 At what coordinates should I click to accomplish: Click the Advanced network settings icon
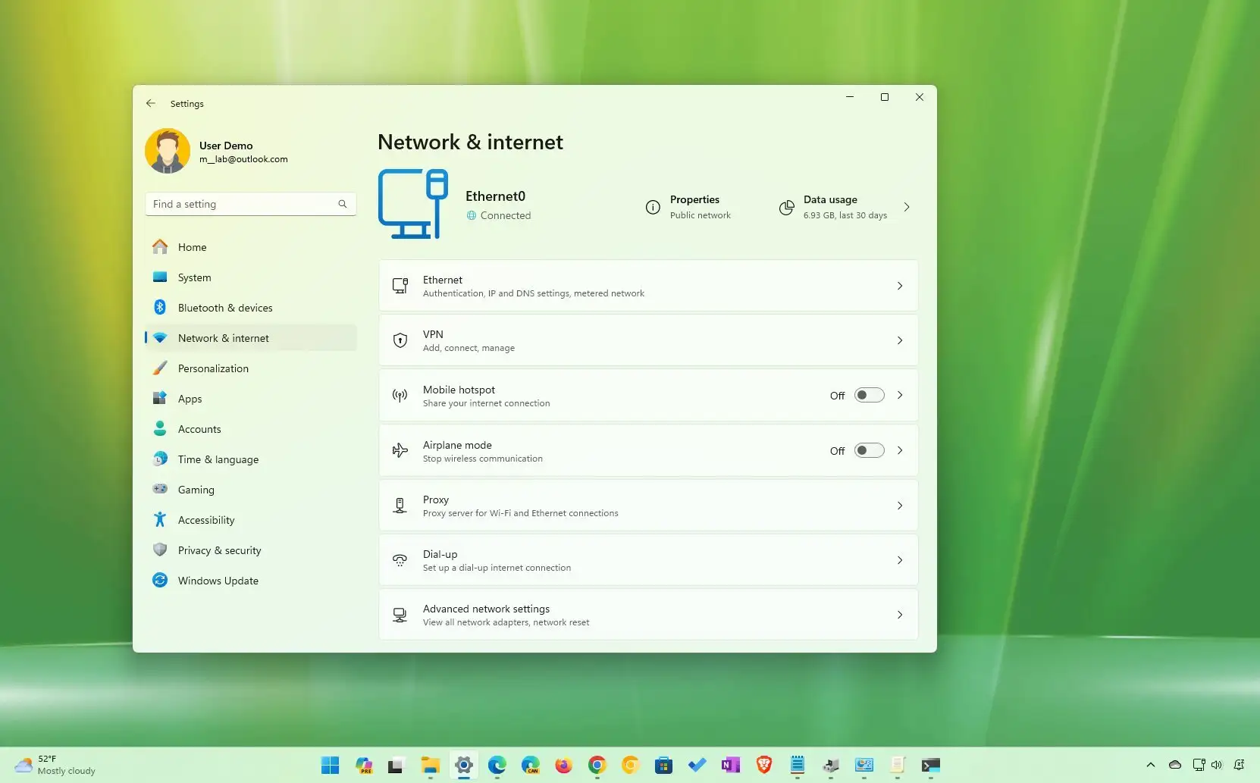400,615
